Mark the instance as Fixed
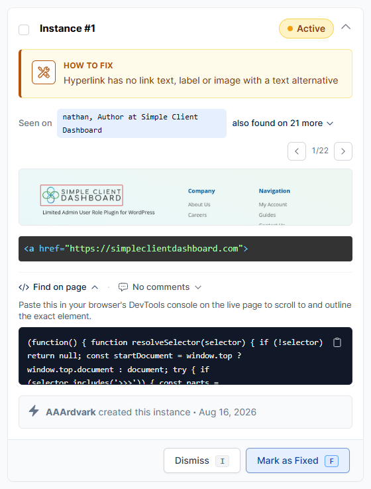 pyautogui.click(x=297, y=460)
